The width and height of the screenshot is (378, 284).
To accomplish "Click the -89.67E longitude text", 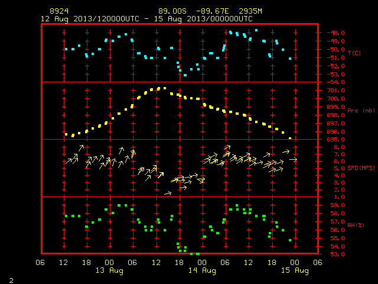I will pos(212,11).
